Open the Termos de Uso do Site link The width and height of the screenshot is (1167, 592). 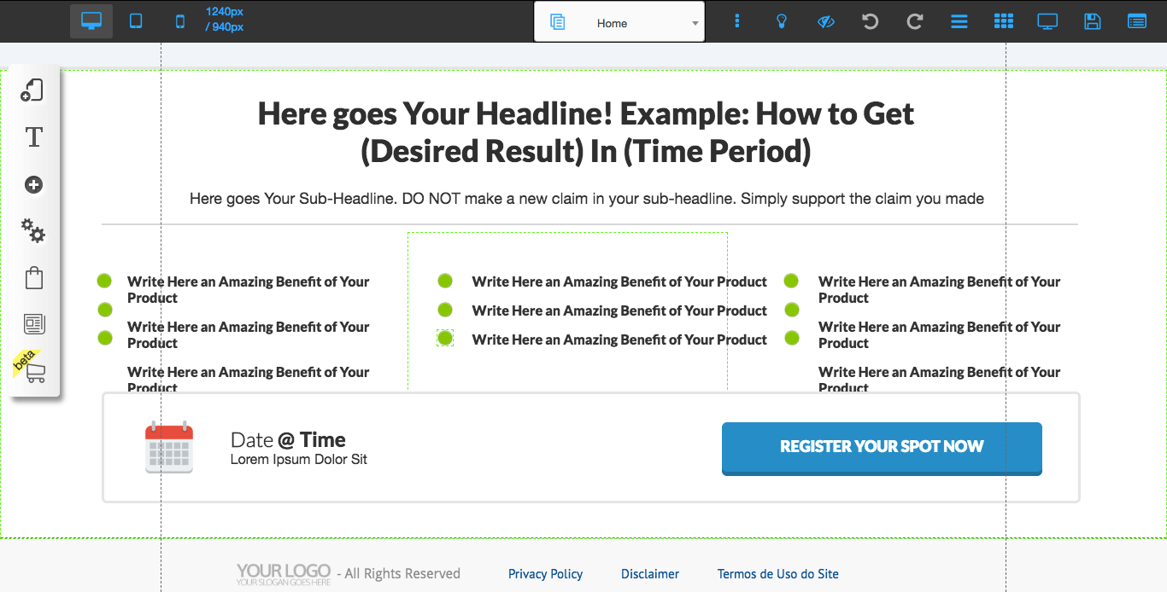point(778,574)
